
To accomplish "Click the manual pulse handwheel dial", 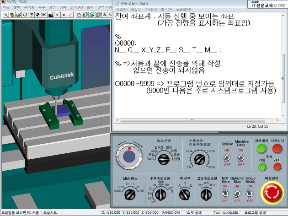I will pos(129,157).
